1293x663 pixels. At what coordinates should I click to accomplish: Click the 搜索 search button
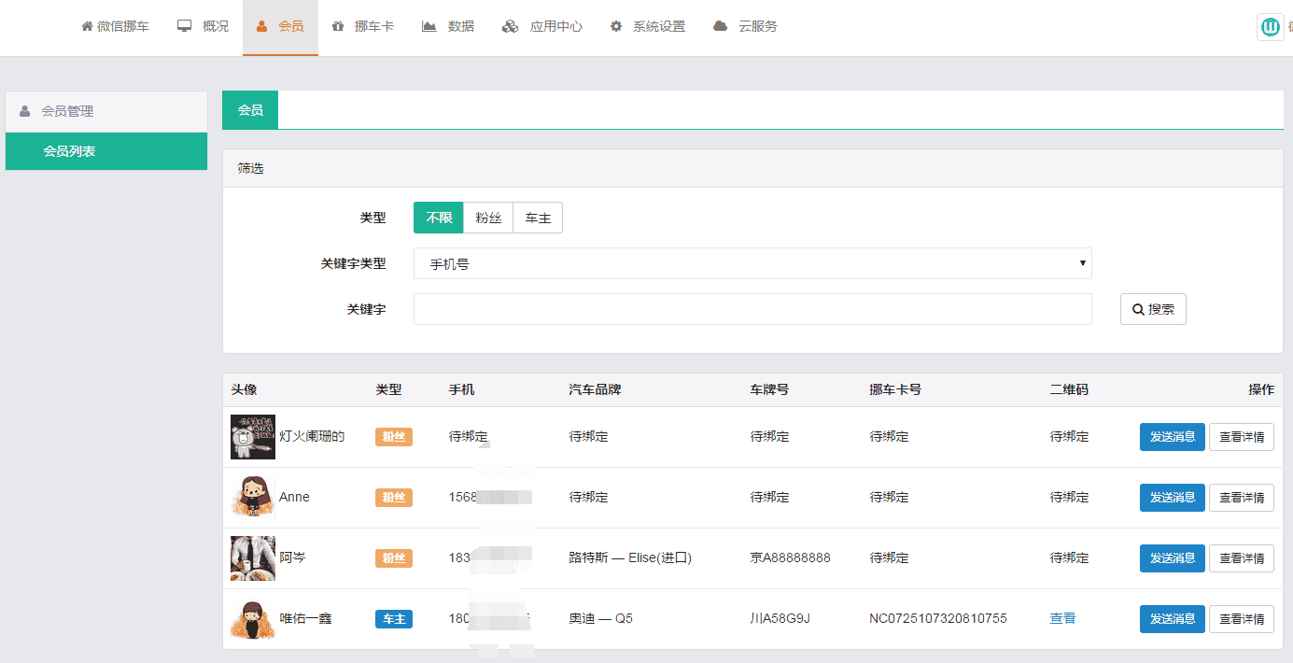tap(1153, 309)
